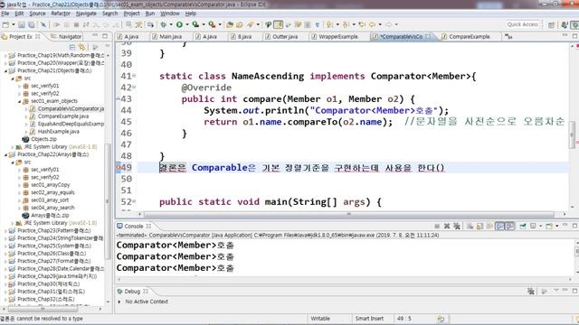Screen dimensions: 579x325
Task: Open the Navigate menu
Action: [x=86, y=14]
